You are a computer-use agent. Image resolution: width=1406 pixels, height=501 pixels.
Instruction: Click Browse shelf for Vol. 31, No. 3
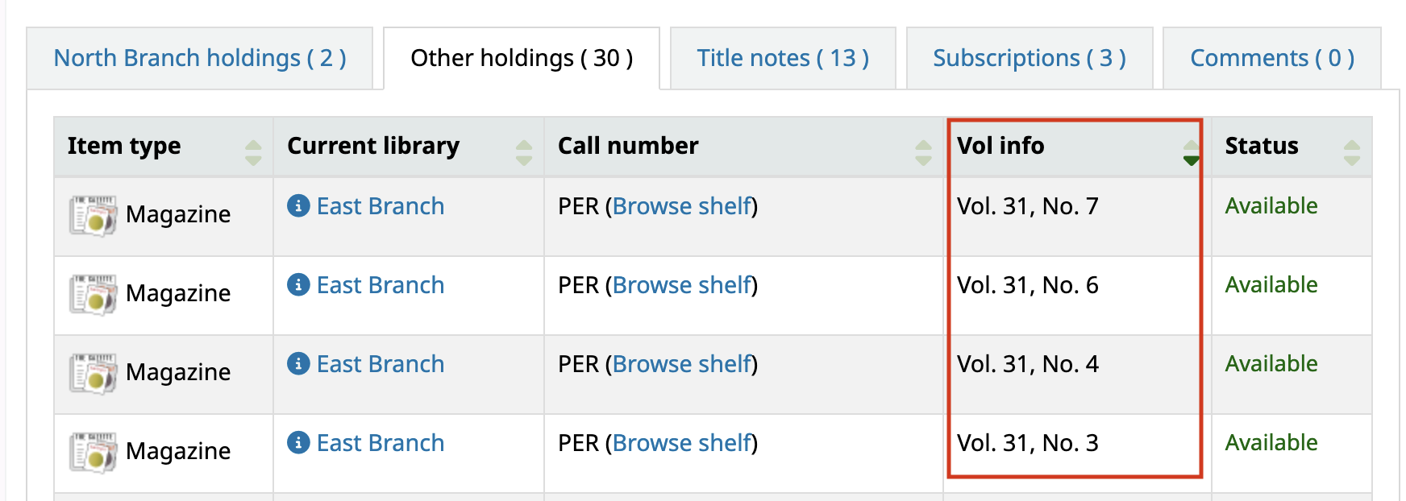pyautogui.click(x=682, y=443)
